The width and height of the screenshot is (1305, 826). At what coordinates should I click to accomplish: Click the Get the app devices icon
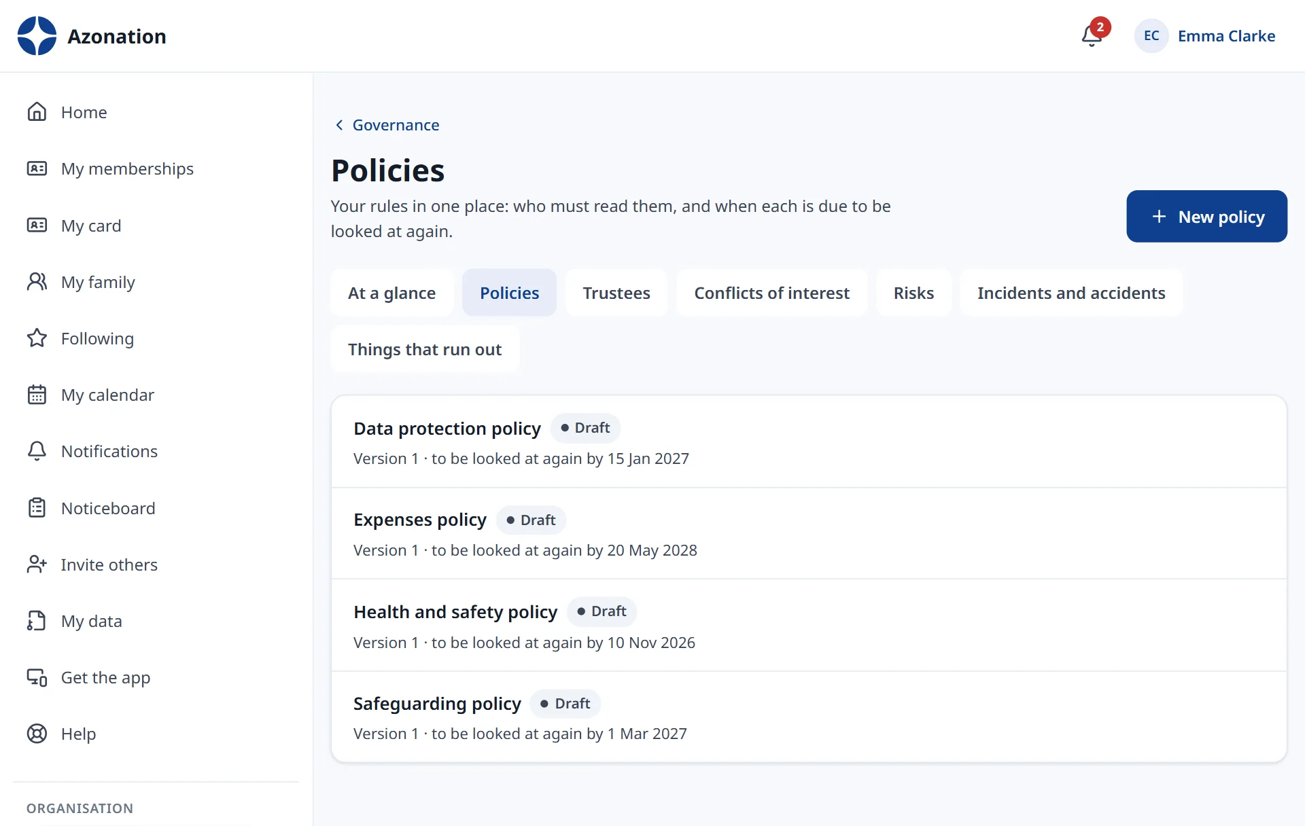[37, 677]
